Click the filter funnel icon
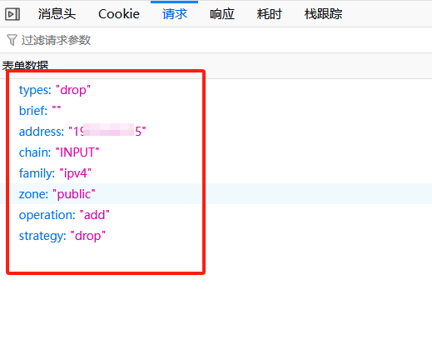Screen dimensions: 432x345 coord(12,40)
